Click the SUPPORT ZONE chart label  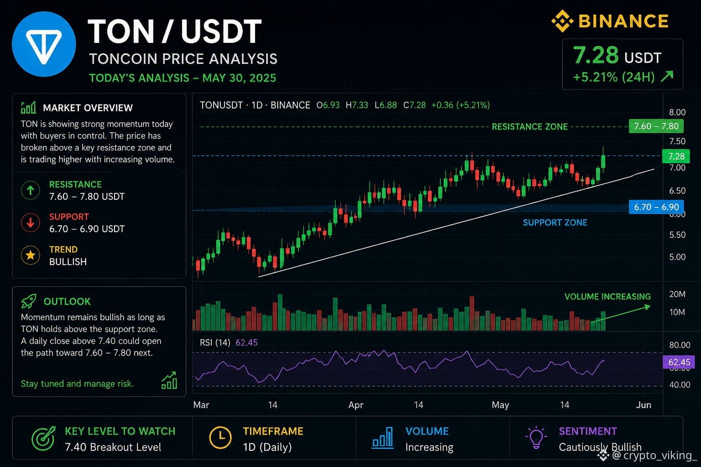click(555, 223)
